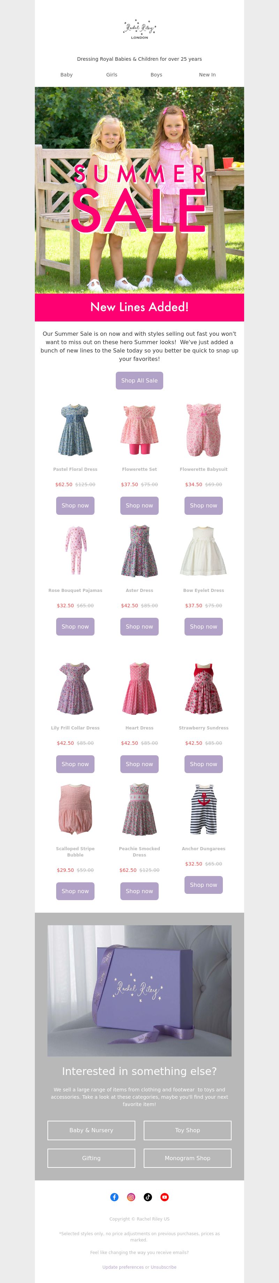Shop now for Pastel Floral Dress
279x1283 pixels.
click(75, 505)
